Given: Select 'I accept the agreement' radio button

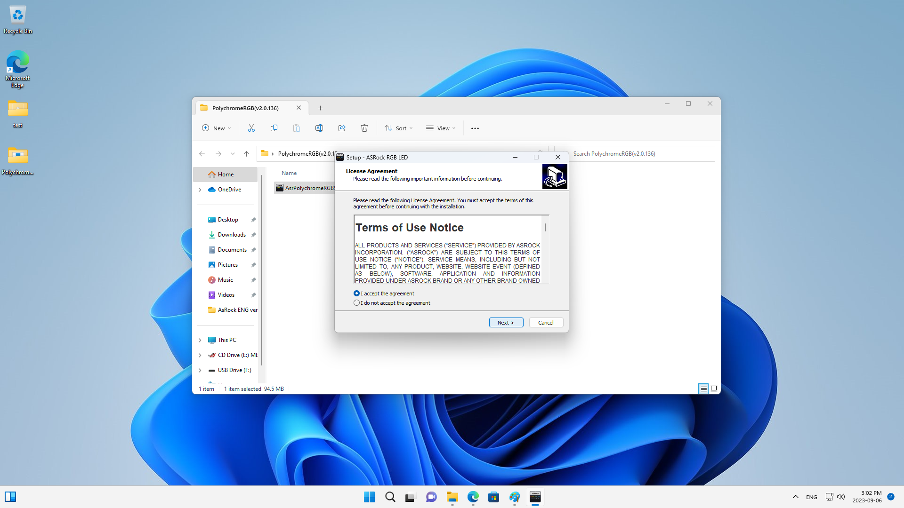Looking at the screenshot, I should click(x=357, y=293).
